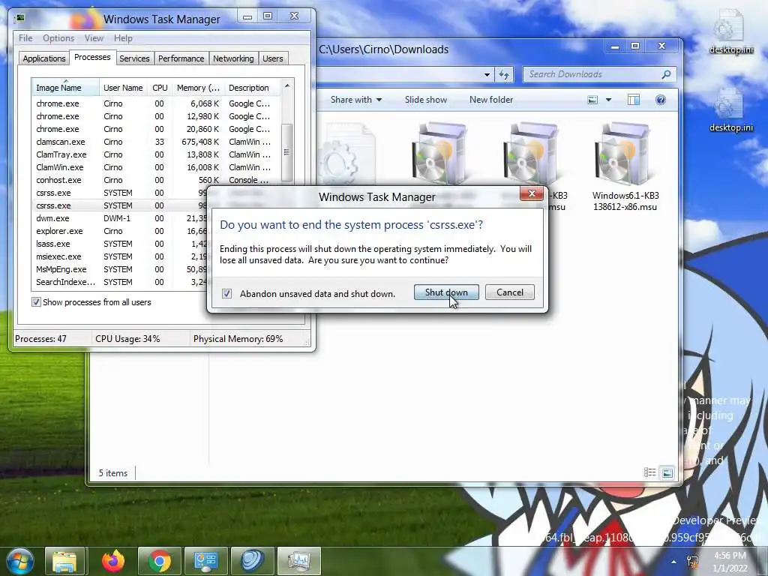The width and height of the screenshot is (768, 576).
Task: Open the Help menu in Task Manager
Action: (x=123, y=38)
